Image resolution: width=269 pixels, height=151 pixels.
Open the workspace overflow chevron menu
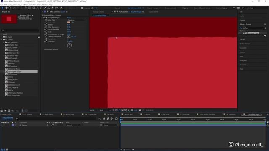(234, 8)
